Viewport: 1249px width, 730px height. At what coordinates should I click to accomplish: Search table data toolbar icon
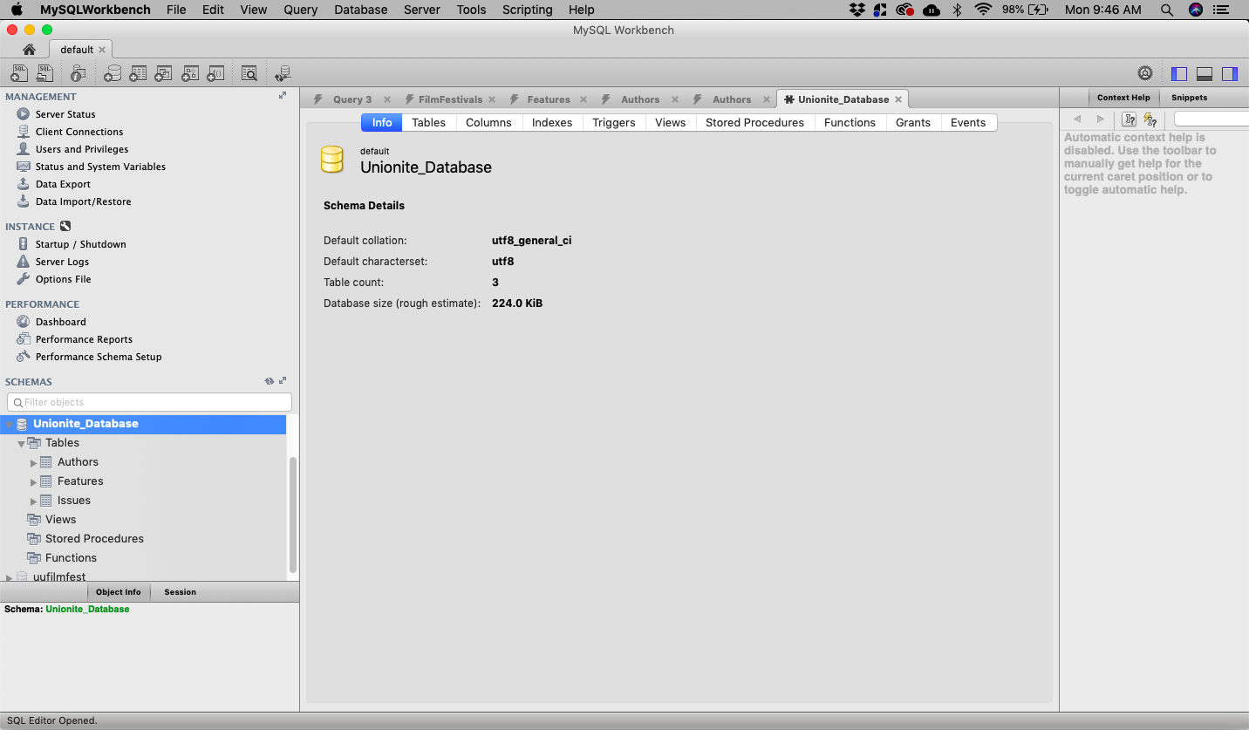coord(249,74)
